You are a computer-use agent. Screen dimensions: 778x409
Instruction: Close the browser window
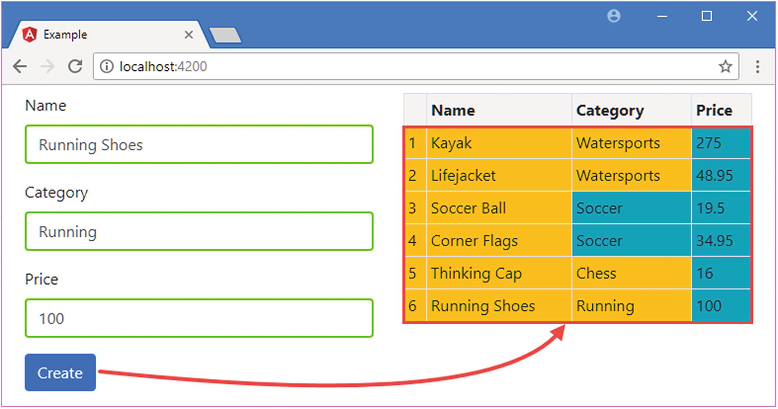tap(752, 16)
